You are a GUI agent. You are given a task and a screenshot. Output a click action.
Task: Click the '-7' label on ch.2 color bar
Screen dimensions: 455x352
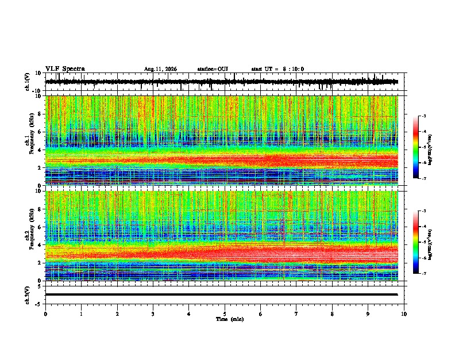(423, 273)
